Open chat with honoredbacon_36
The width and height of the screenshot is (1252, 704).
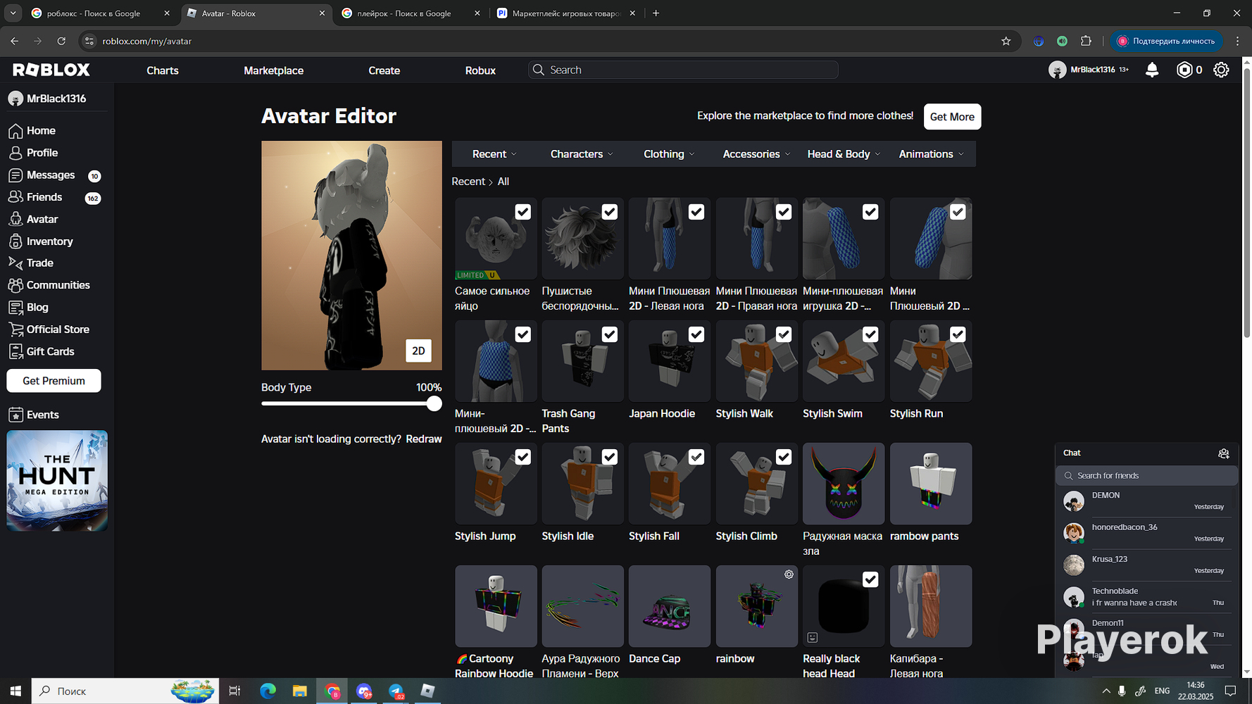[1146, 533]
